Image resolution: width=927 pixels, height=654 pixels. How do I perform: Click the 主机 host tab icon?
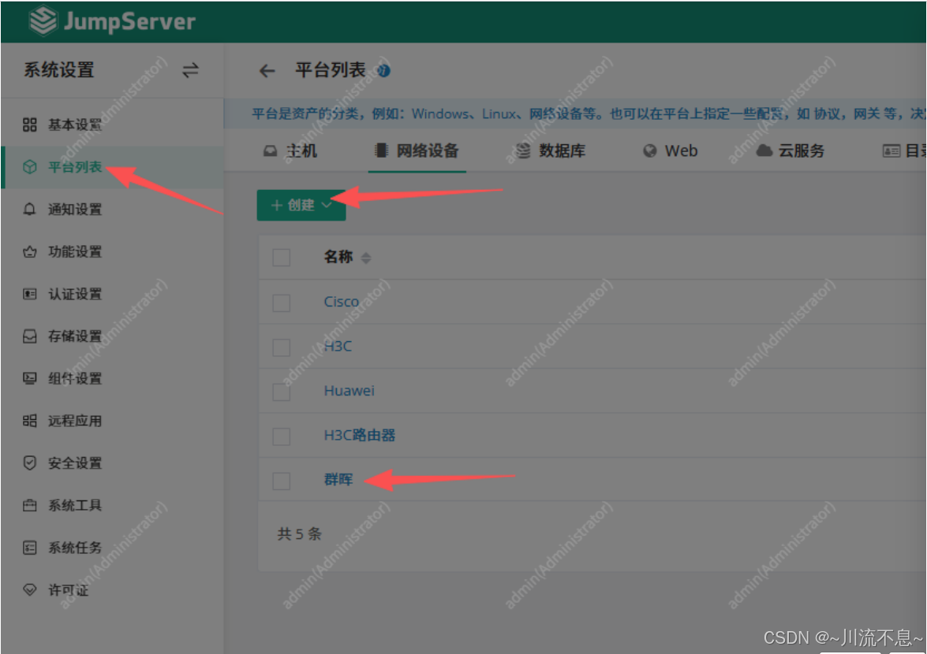[x=270, y=151]
